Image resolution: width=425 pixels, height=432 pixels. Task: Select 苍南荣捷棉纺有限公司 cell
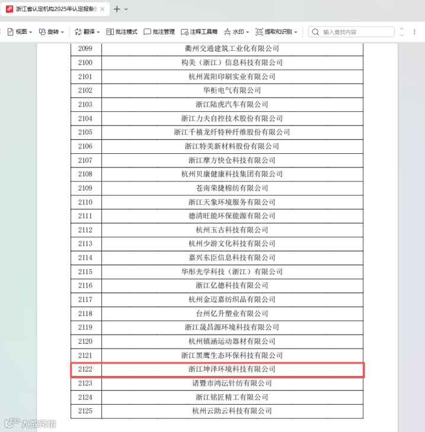[232, 188]
